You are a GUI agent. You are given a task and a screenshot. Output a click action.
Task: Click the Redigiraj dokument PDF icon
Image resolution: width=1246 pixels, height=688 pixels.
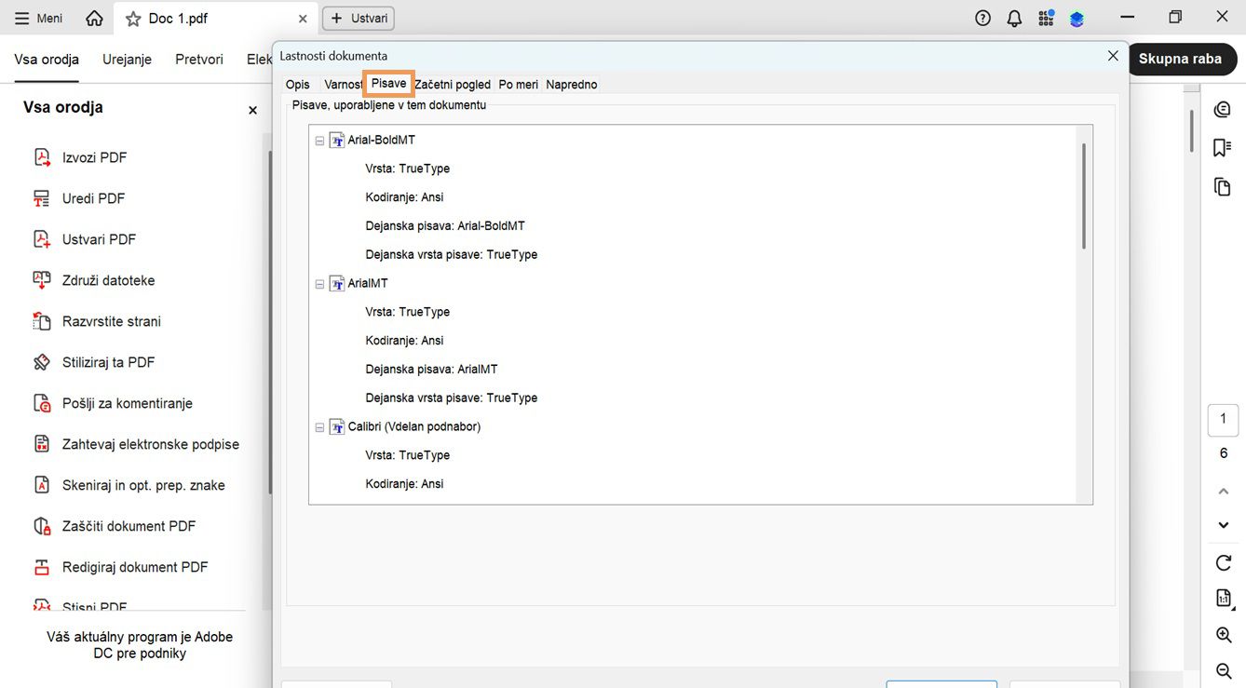pyautogui.click(x=42, y=567)
